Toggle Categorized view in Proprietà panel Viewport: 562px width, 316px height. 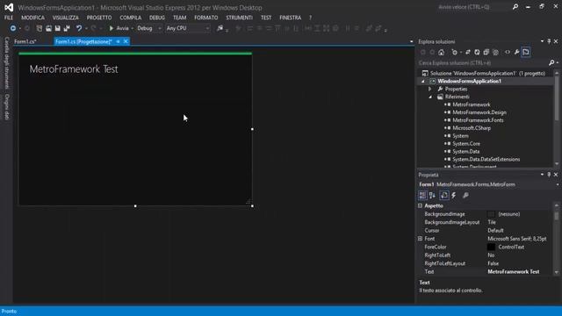[x=422, y=195]
